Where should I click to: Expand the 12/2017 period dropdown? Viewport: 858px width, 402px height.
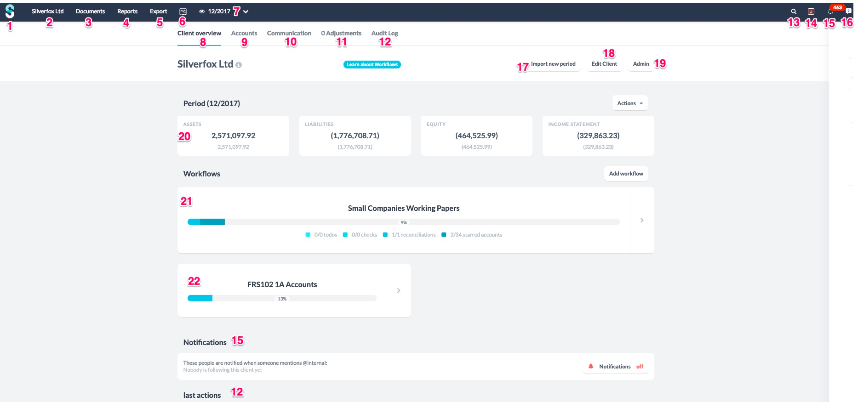(246, 12)
